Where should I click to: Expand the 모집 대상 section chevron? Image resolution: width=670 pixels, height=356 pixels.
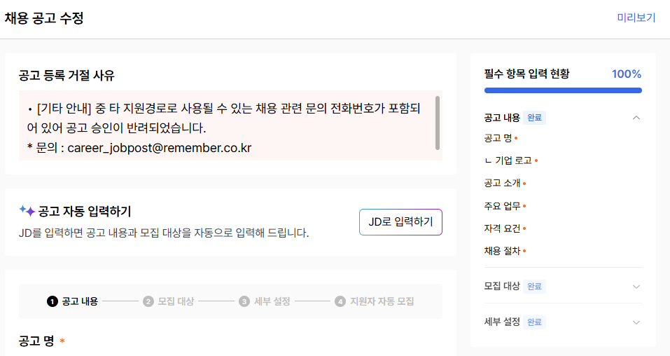click(636, 287)
